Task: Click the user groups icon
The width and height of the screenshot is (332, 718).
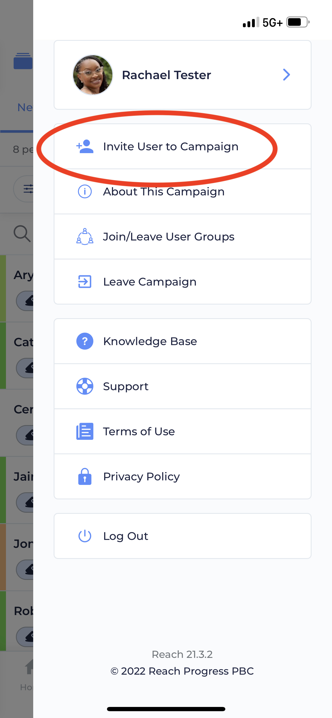Action: (85, 236)
